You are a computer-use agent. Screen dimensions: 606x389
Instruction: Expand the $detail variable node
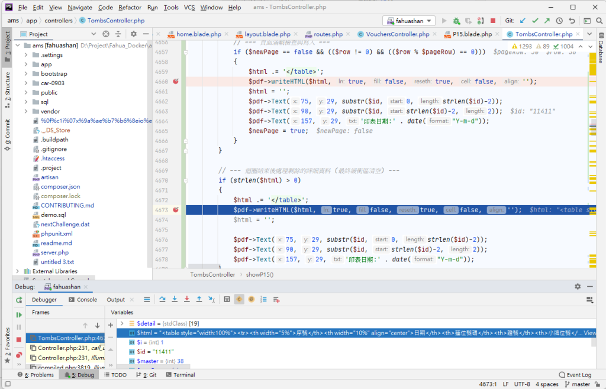121,323
